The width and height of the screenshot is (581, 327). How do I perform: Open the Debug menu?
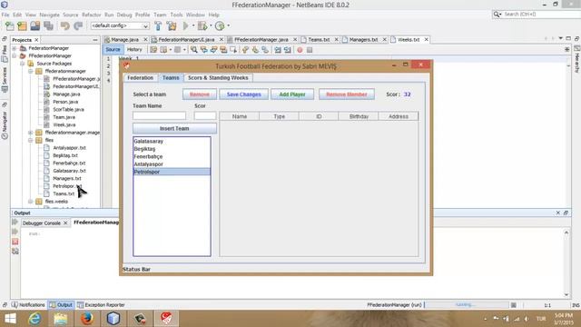pos(124,15)
